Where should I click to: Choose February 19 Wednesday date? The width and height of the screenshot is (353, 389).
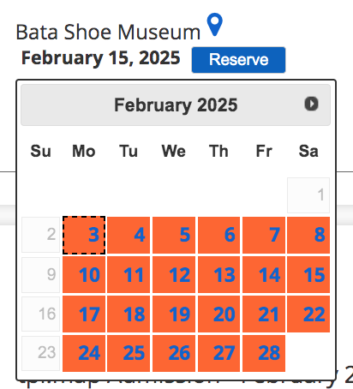click(174, 314)
